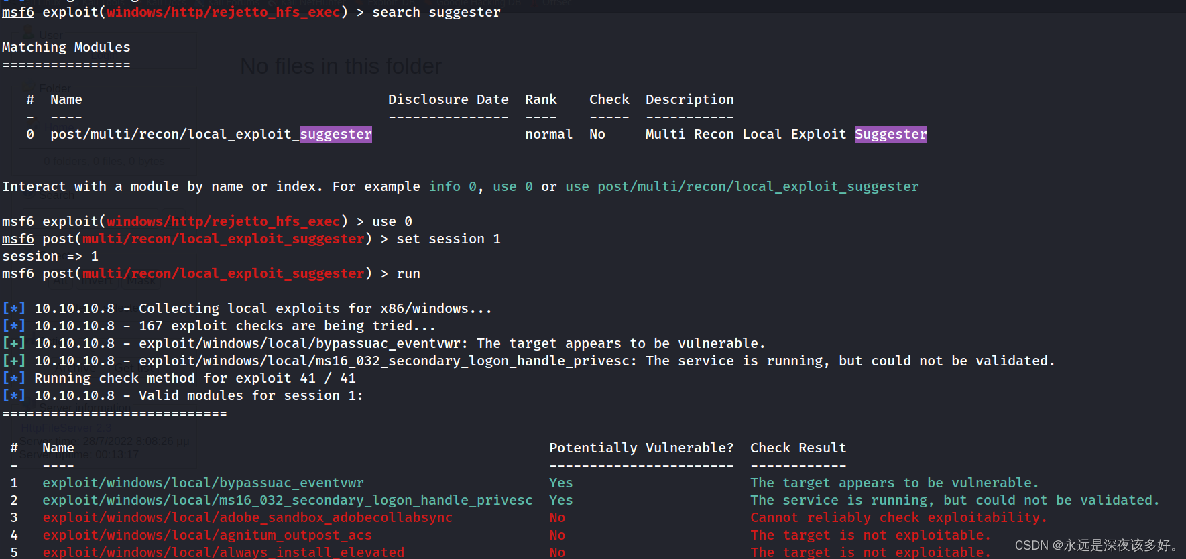Click the [+] log line mentioning ms16_032_secondary_logon_handle_privesc
The image size is (1186, 559).
tap(529, 361)
